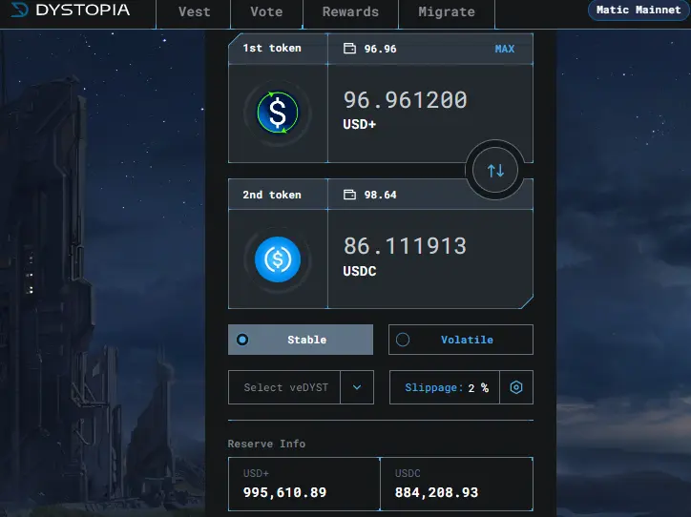Viewport: 691px width, 517px height.
Task: Click the USD+ token name
Action: (360, 124)
